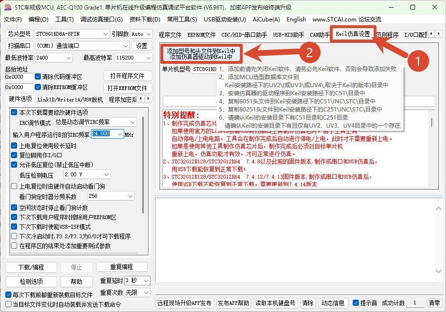Click 重复编程 button
This screenshot has height=312, width=446.
(x=122, y=267)
